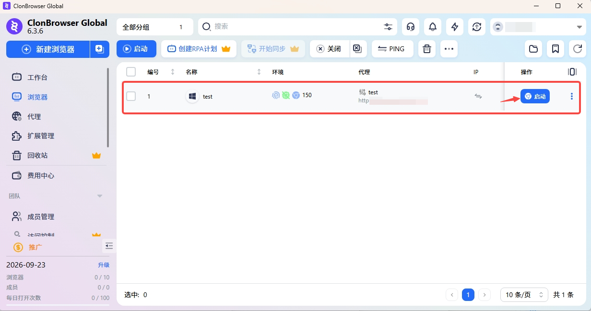Click the close-all X box icon
Image resolution: width=591 pixels, height=311 pixels.
[x=357, y=49]
